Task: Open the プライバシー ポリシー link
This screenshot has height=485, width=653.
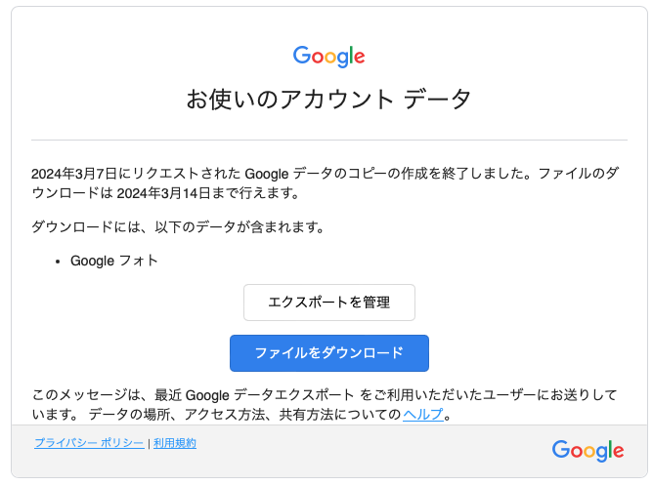Action: coord(89,443)
